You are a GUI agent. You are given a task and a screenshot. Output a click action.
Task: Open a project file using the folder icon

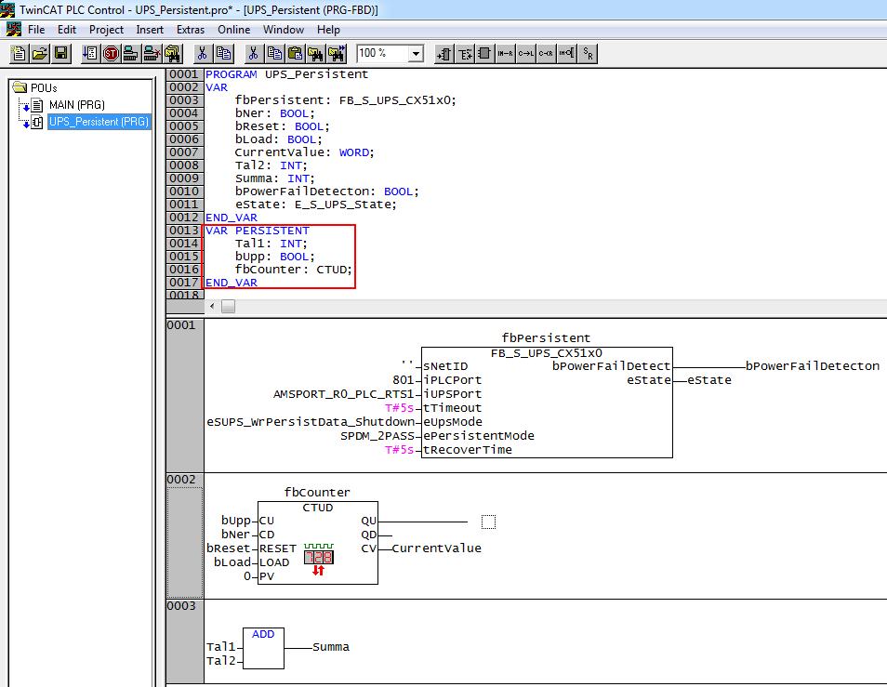[40, 54]
